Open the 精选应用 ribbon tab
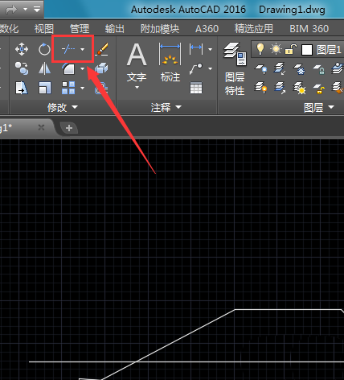This screenshot has height=380, width=344. click(254, 29)
